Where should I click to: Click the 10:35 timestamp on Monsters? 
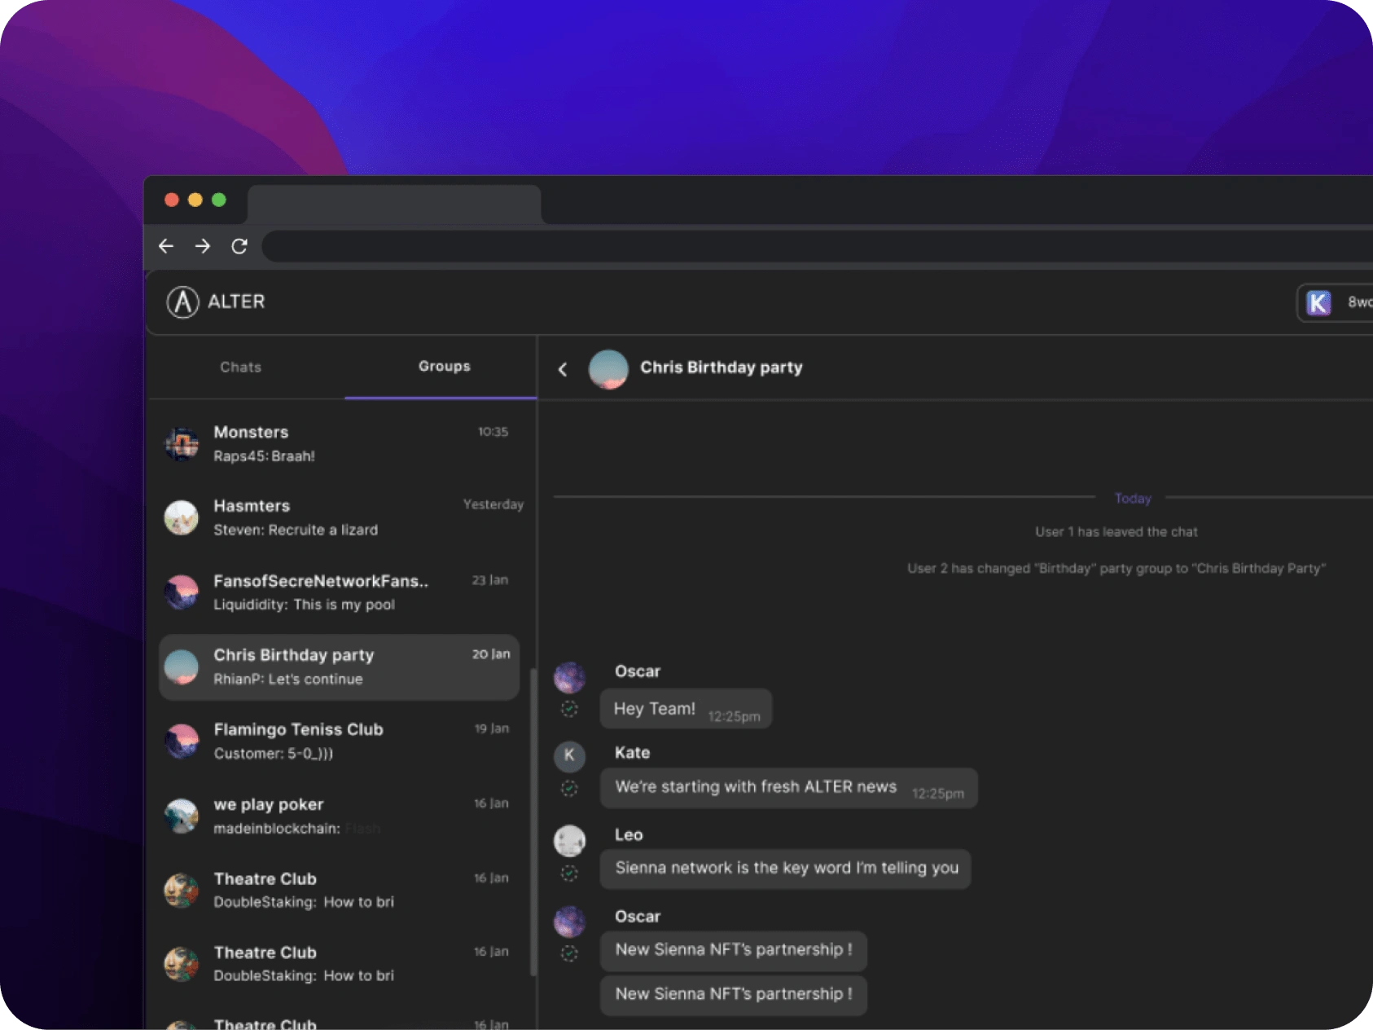coord(493,432)
